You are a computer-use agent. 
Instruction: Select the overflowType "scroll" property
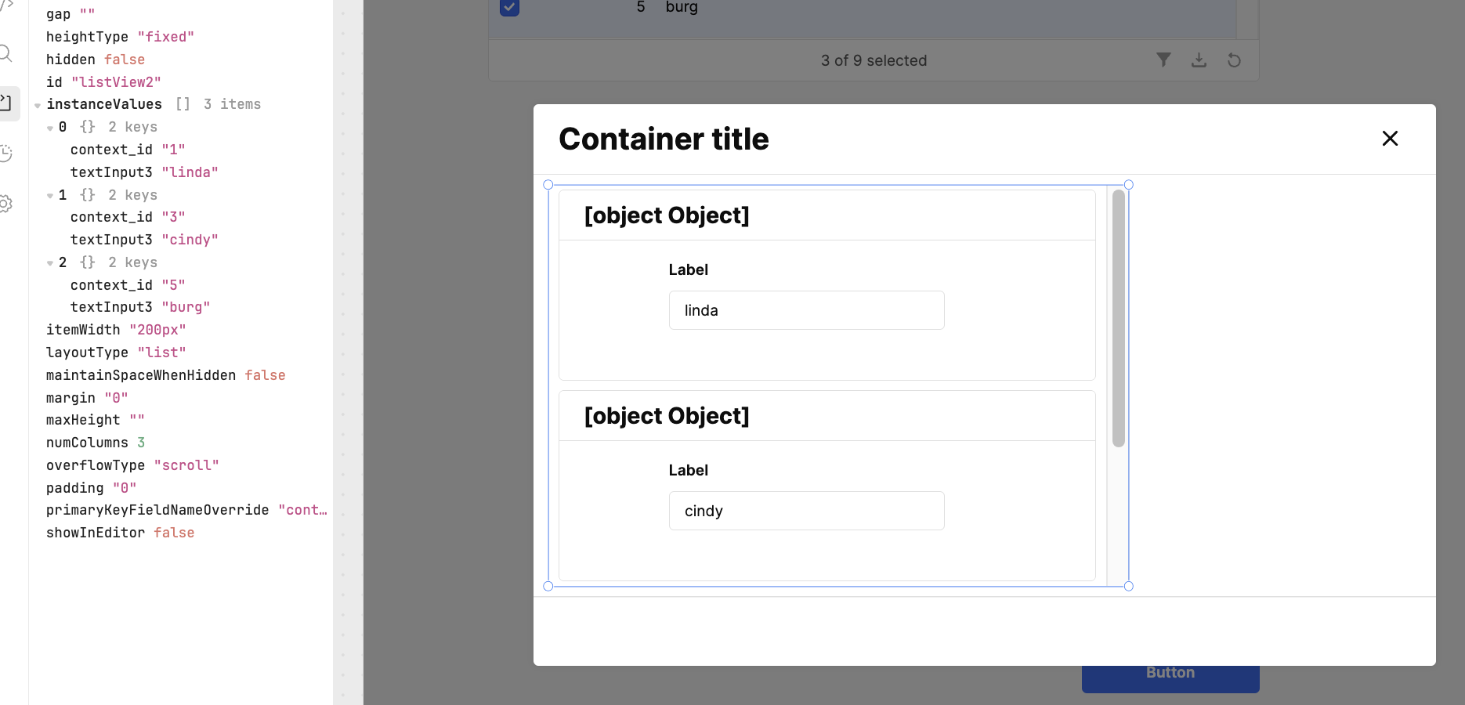[x=132, y=465]
